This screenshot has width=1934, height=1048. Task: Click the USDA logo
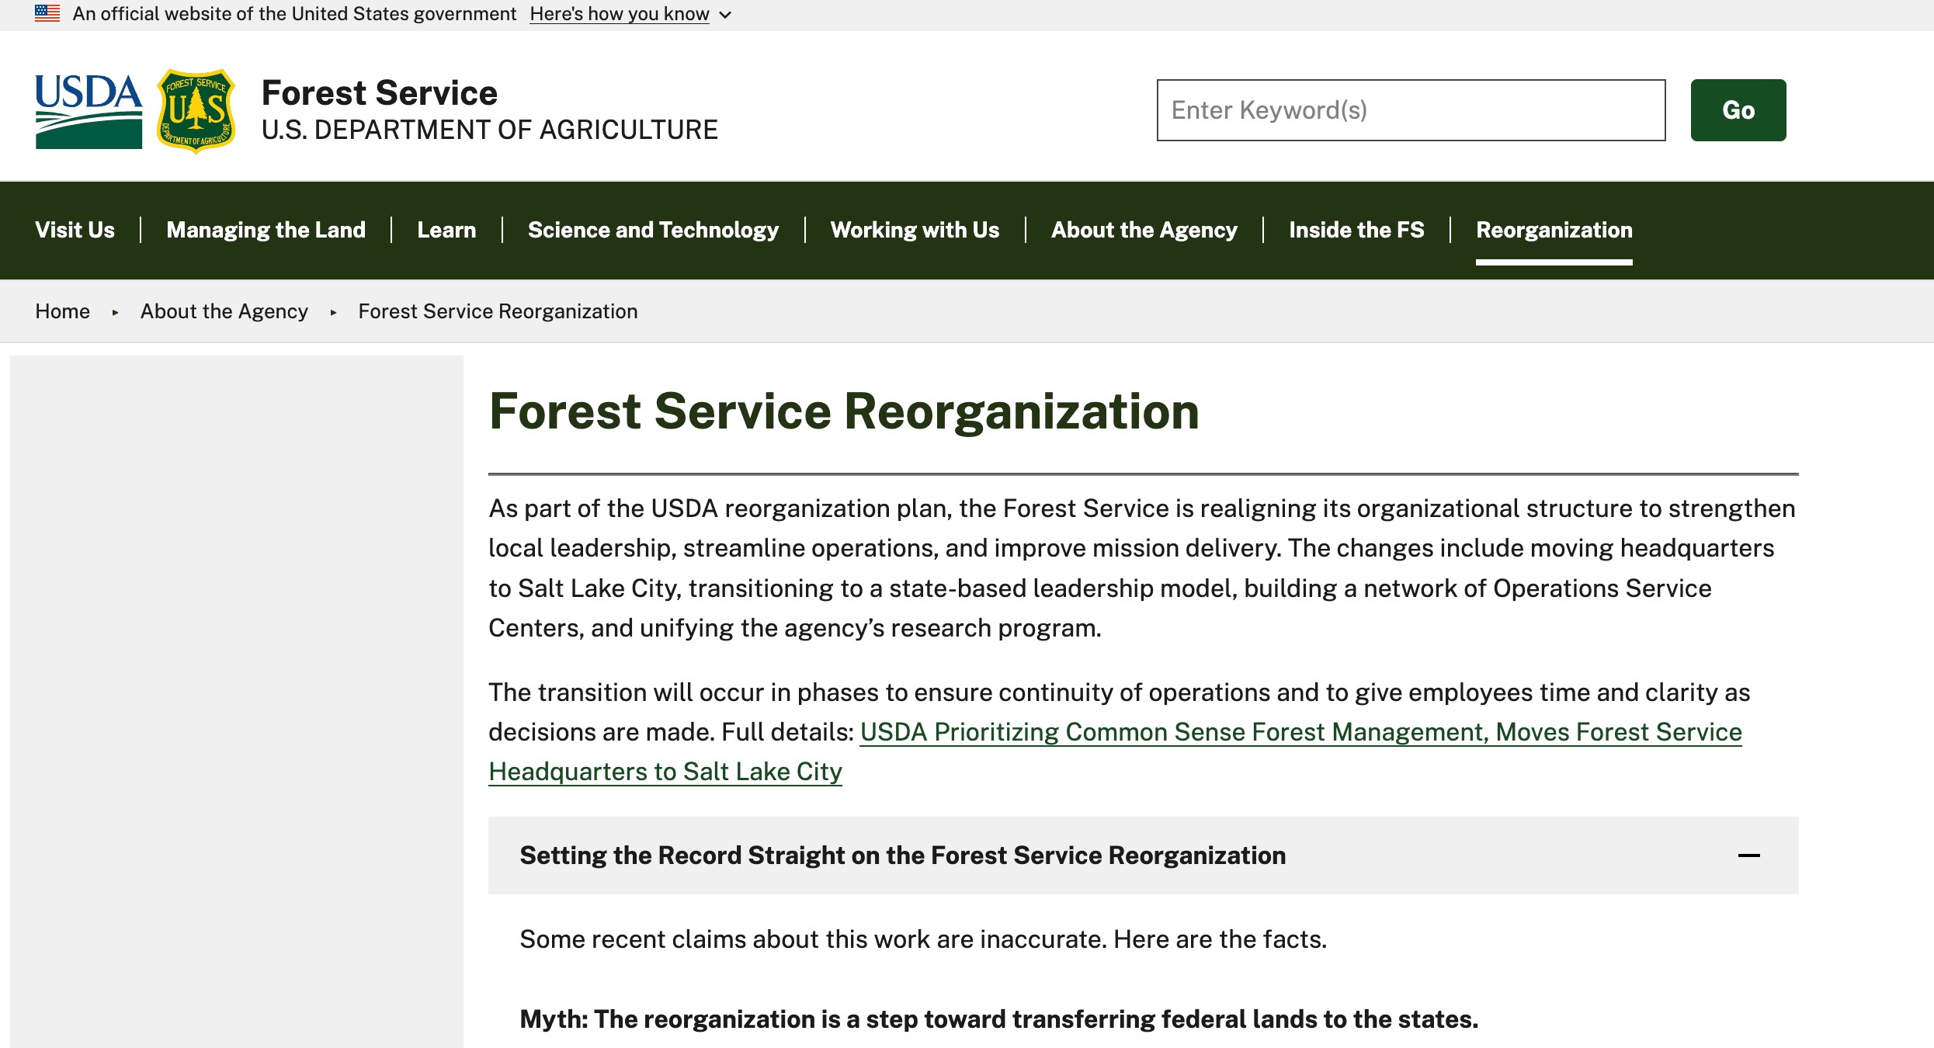(88, 110)
